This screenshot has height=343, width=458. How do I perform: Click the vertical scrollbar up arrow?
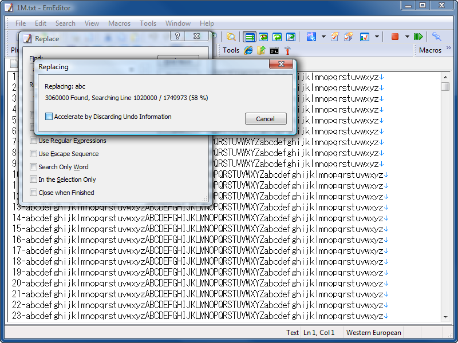pyautogui.click(x=445, y=77)
